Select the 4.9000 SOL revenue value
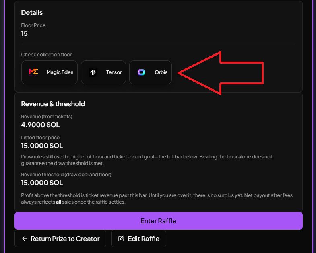The width and height of the screenshot is (316, 253). 40,125
